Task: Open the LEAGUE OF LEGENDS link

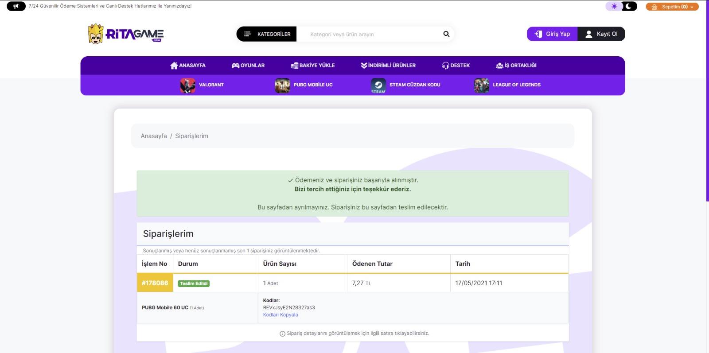Action: click(x=517, y=85)
